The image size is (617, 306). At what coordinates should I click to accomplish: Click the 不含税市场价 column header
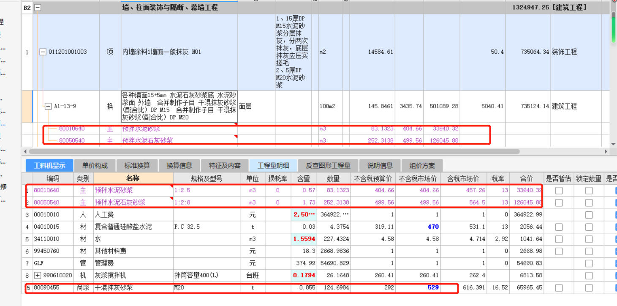click(418, 179)
